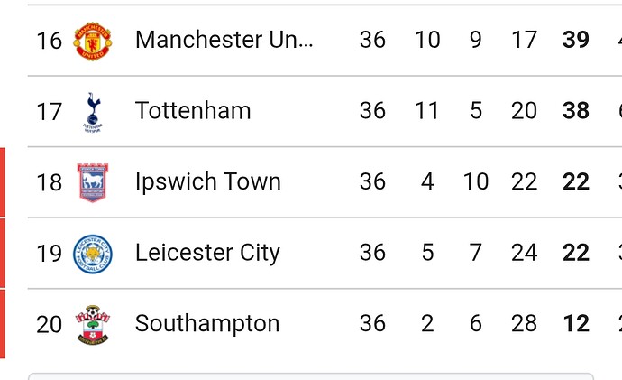
Task: Click the red relegation marker beside Southampton
Action: coord(3,324)
